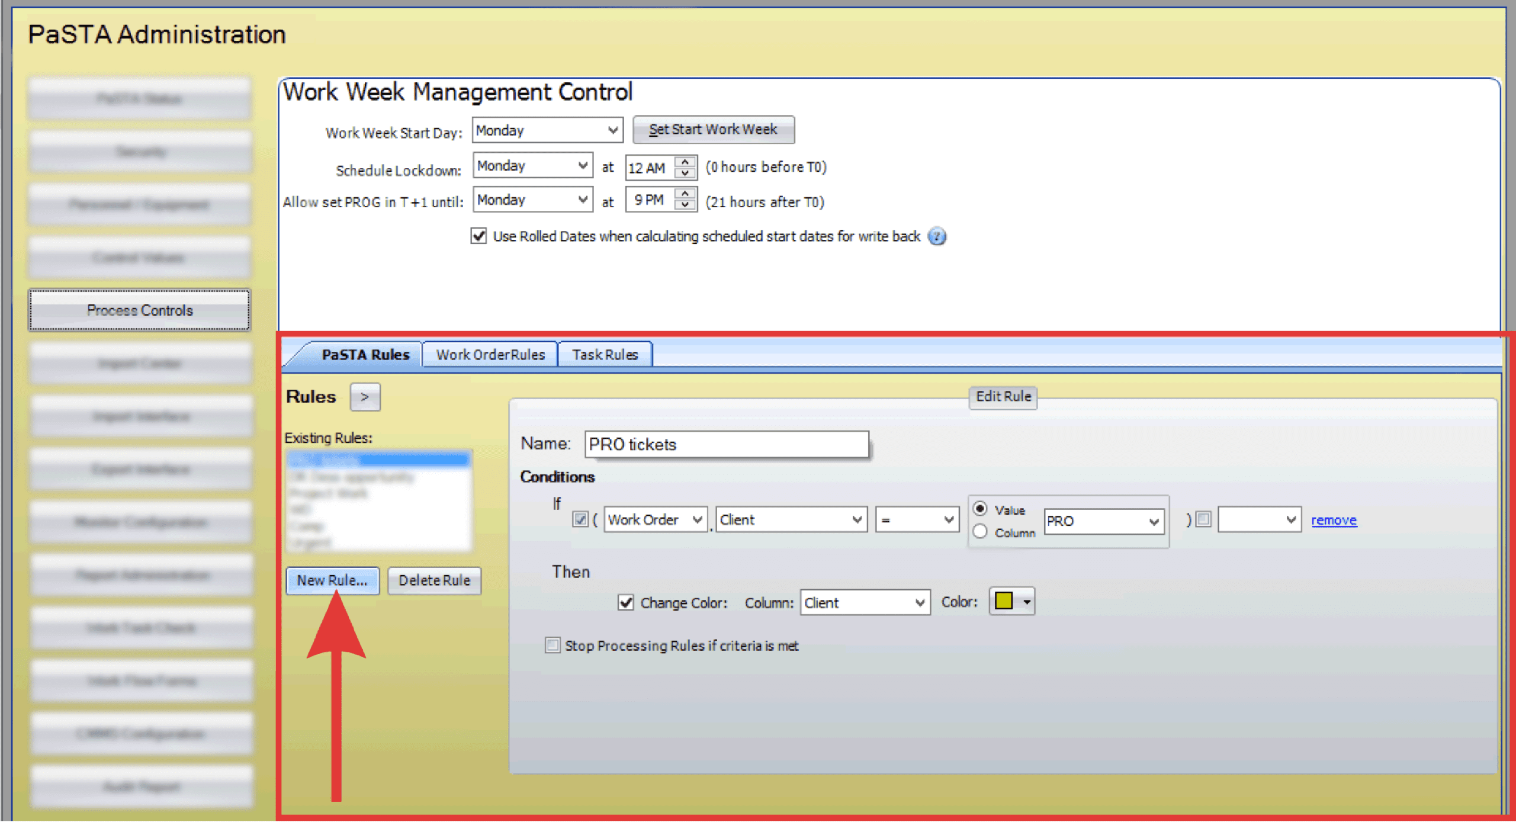The width and height of the screenshot is (1516, 822).
Task: Click the Rules expand arrow button
Action: pos(365,397)
